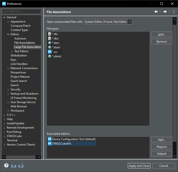Screen dimensions: 178x172
Task: Expand the C/C++ preferences node
Action: (x=4, y=115)
